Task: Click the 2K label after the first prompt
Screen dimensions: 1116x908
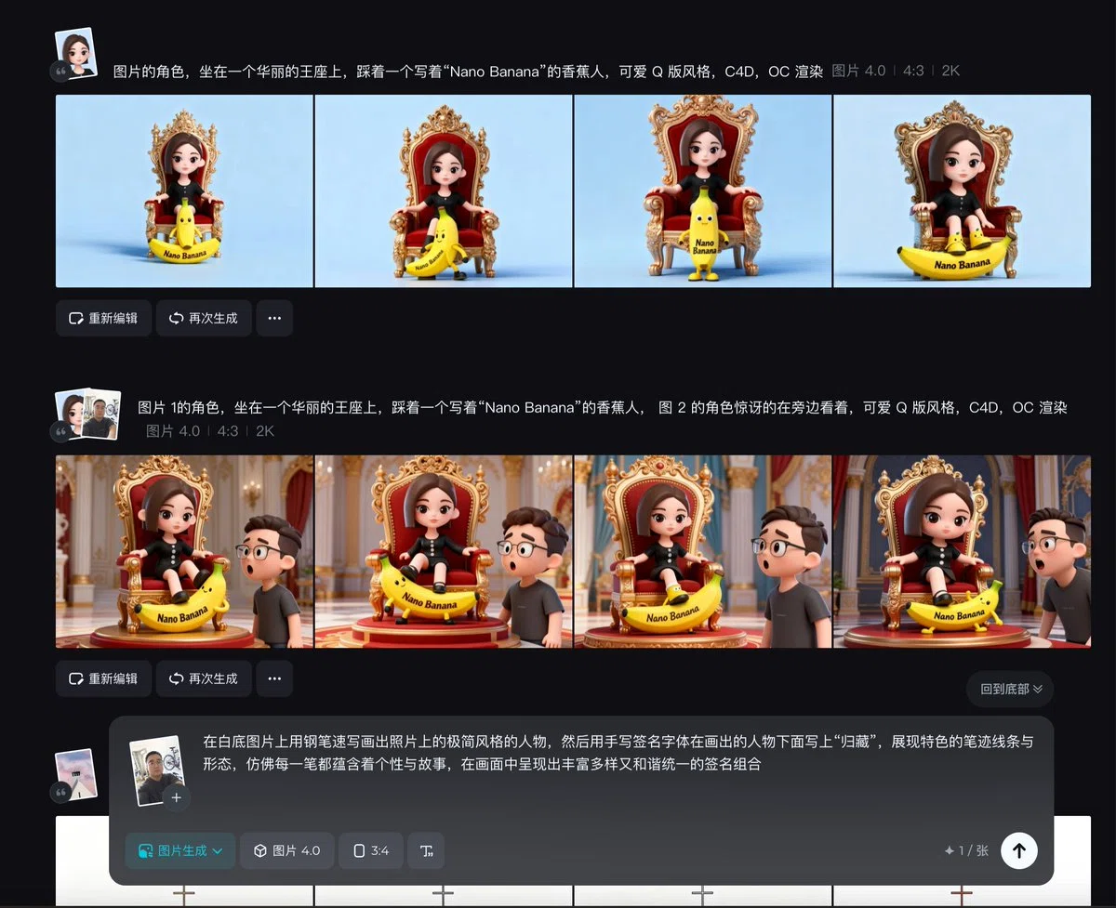Action: click(x=950, y=71)
